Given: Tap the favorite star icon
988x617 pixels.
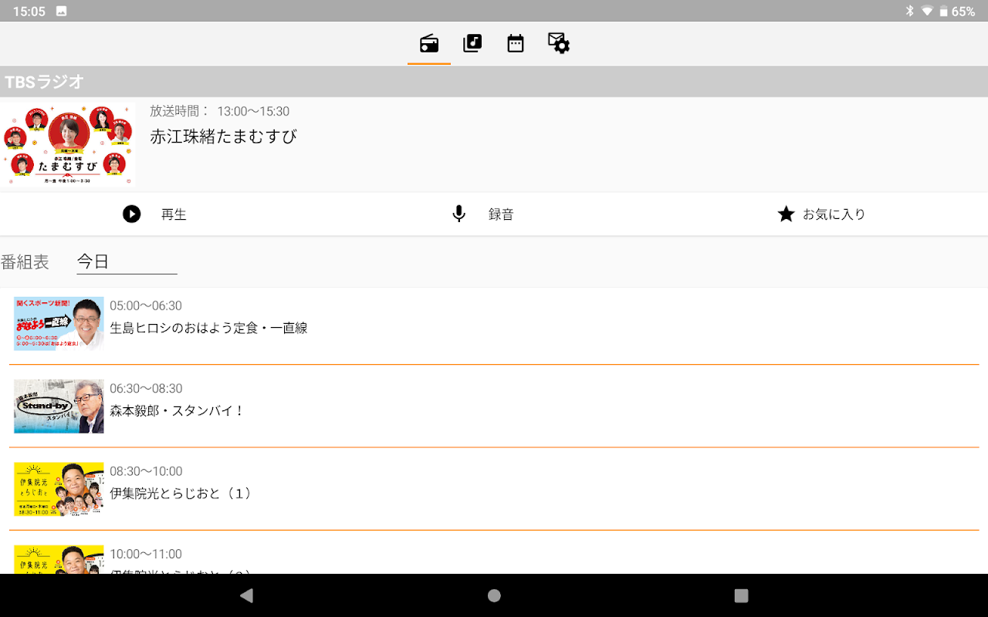Looking at the screenshot, I should [x=786, y=214].
